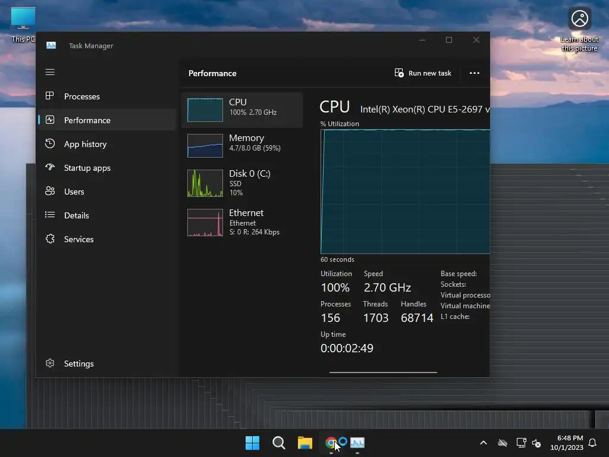Open notifications bell icon
609x457 pixels.
click(592, 443)
